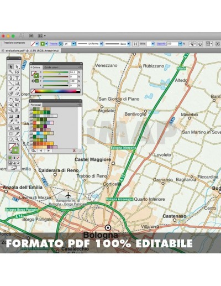The width and height of the screenshot is (221, 286).
Task: Select the Pencil tool
Action: 17,89
